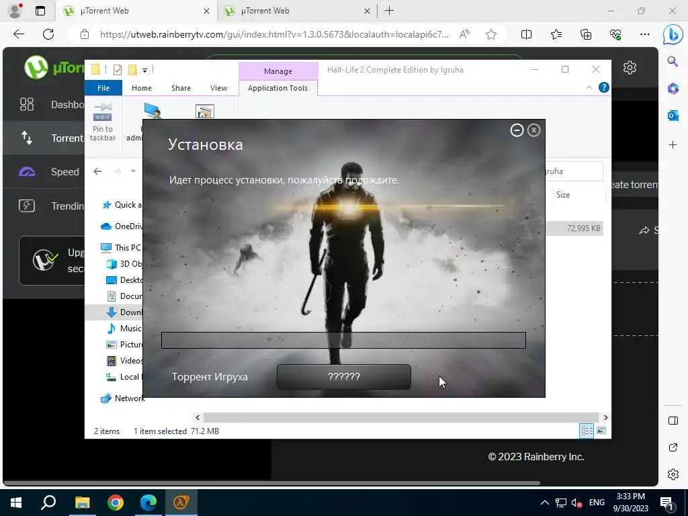The width and height of the screenshot is (688, 516).
Task: Select Network in the navigation pane
Action: point(123,398)
